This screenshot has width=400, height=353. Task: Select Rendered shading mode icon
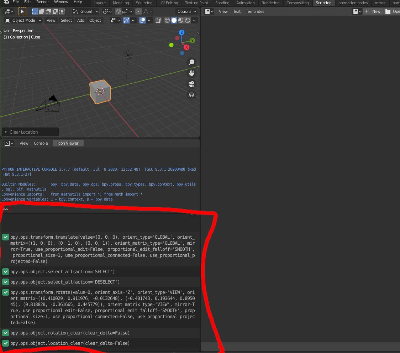point(188,20)
